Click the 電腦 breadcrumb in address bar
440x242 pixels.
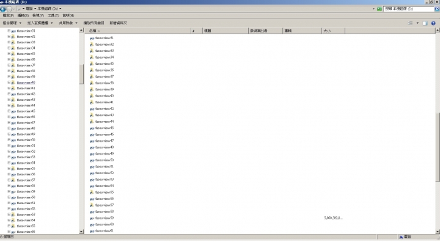pyautogui.click(x=29, y=9)
